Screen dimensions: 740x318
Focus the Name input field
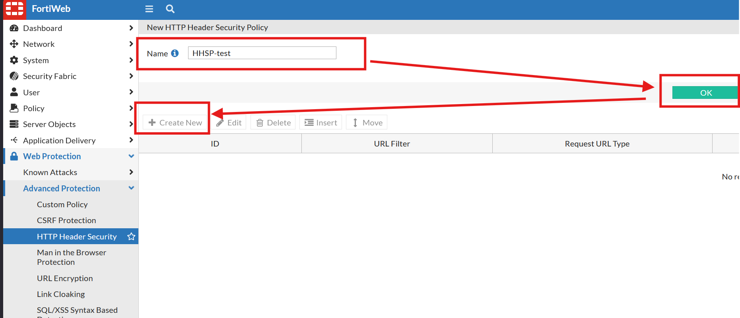tap(262, 53)
